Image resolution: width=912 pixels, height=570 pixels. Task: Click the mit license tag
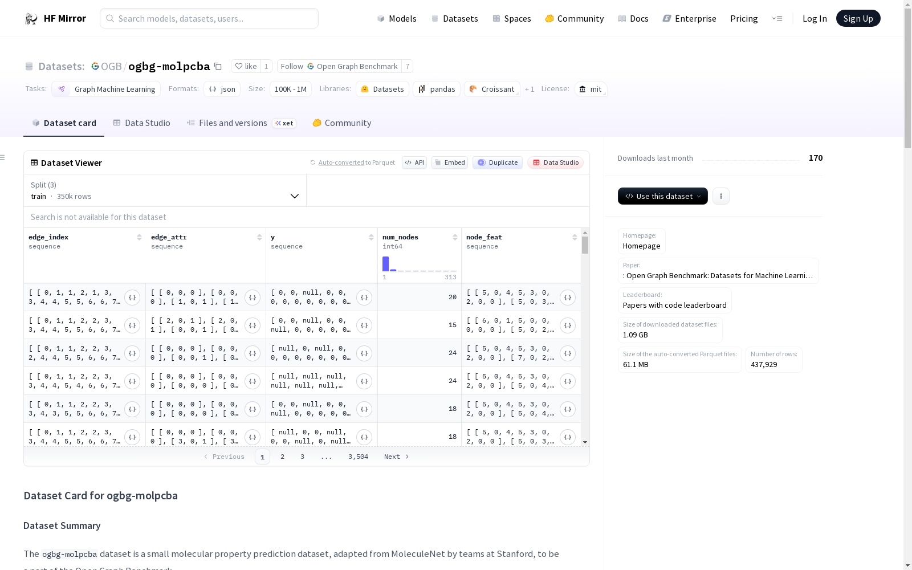point(591,89)
